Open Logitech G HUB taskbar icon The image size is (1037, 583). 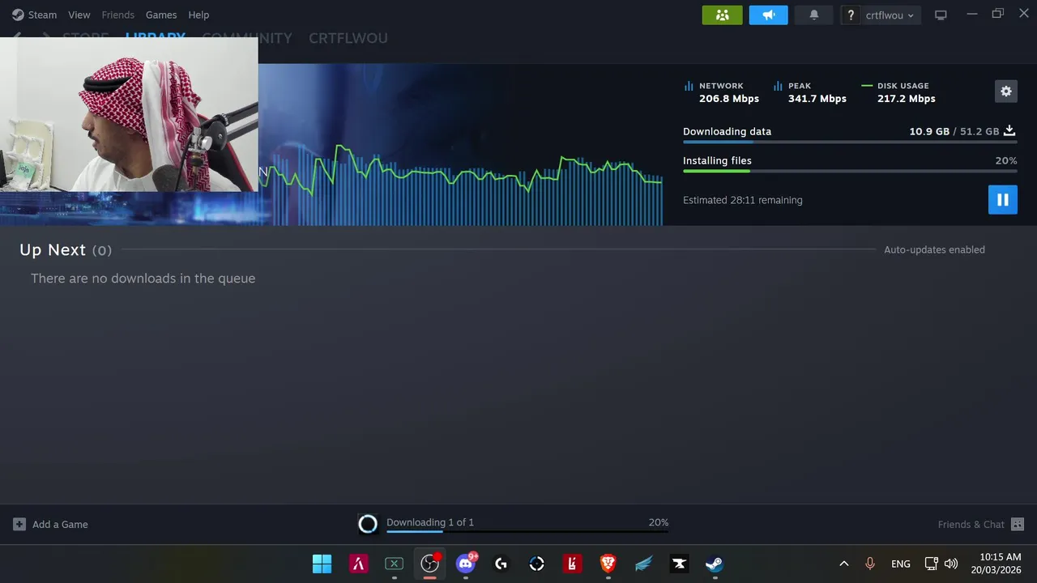point(501,564)
